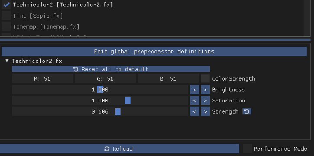The width and height of the screenshot is (314, 156).
Task: Click the Saturation slider handle
Action: 128,101
